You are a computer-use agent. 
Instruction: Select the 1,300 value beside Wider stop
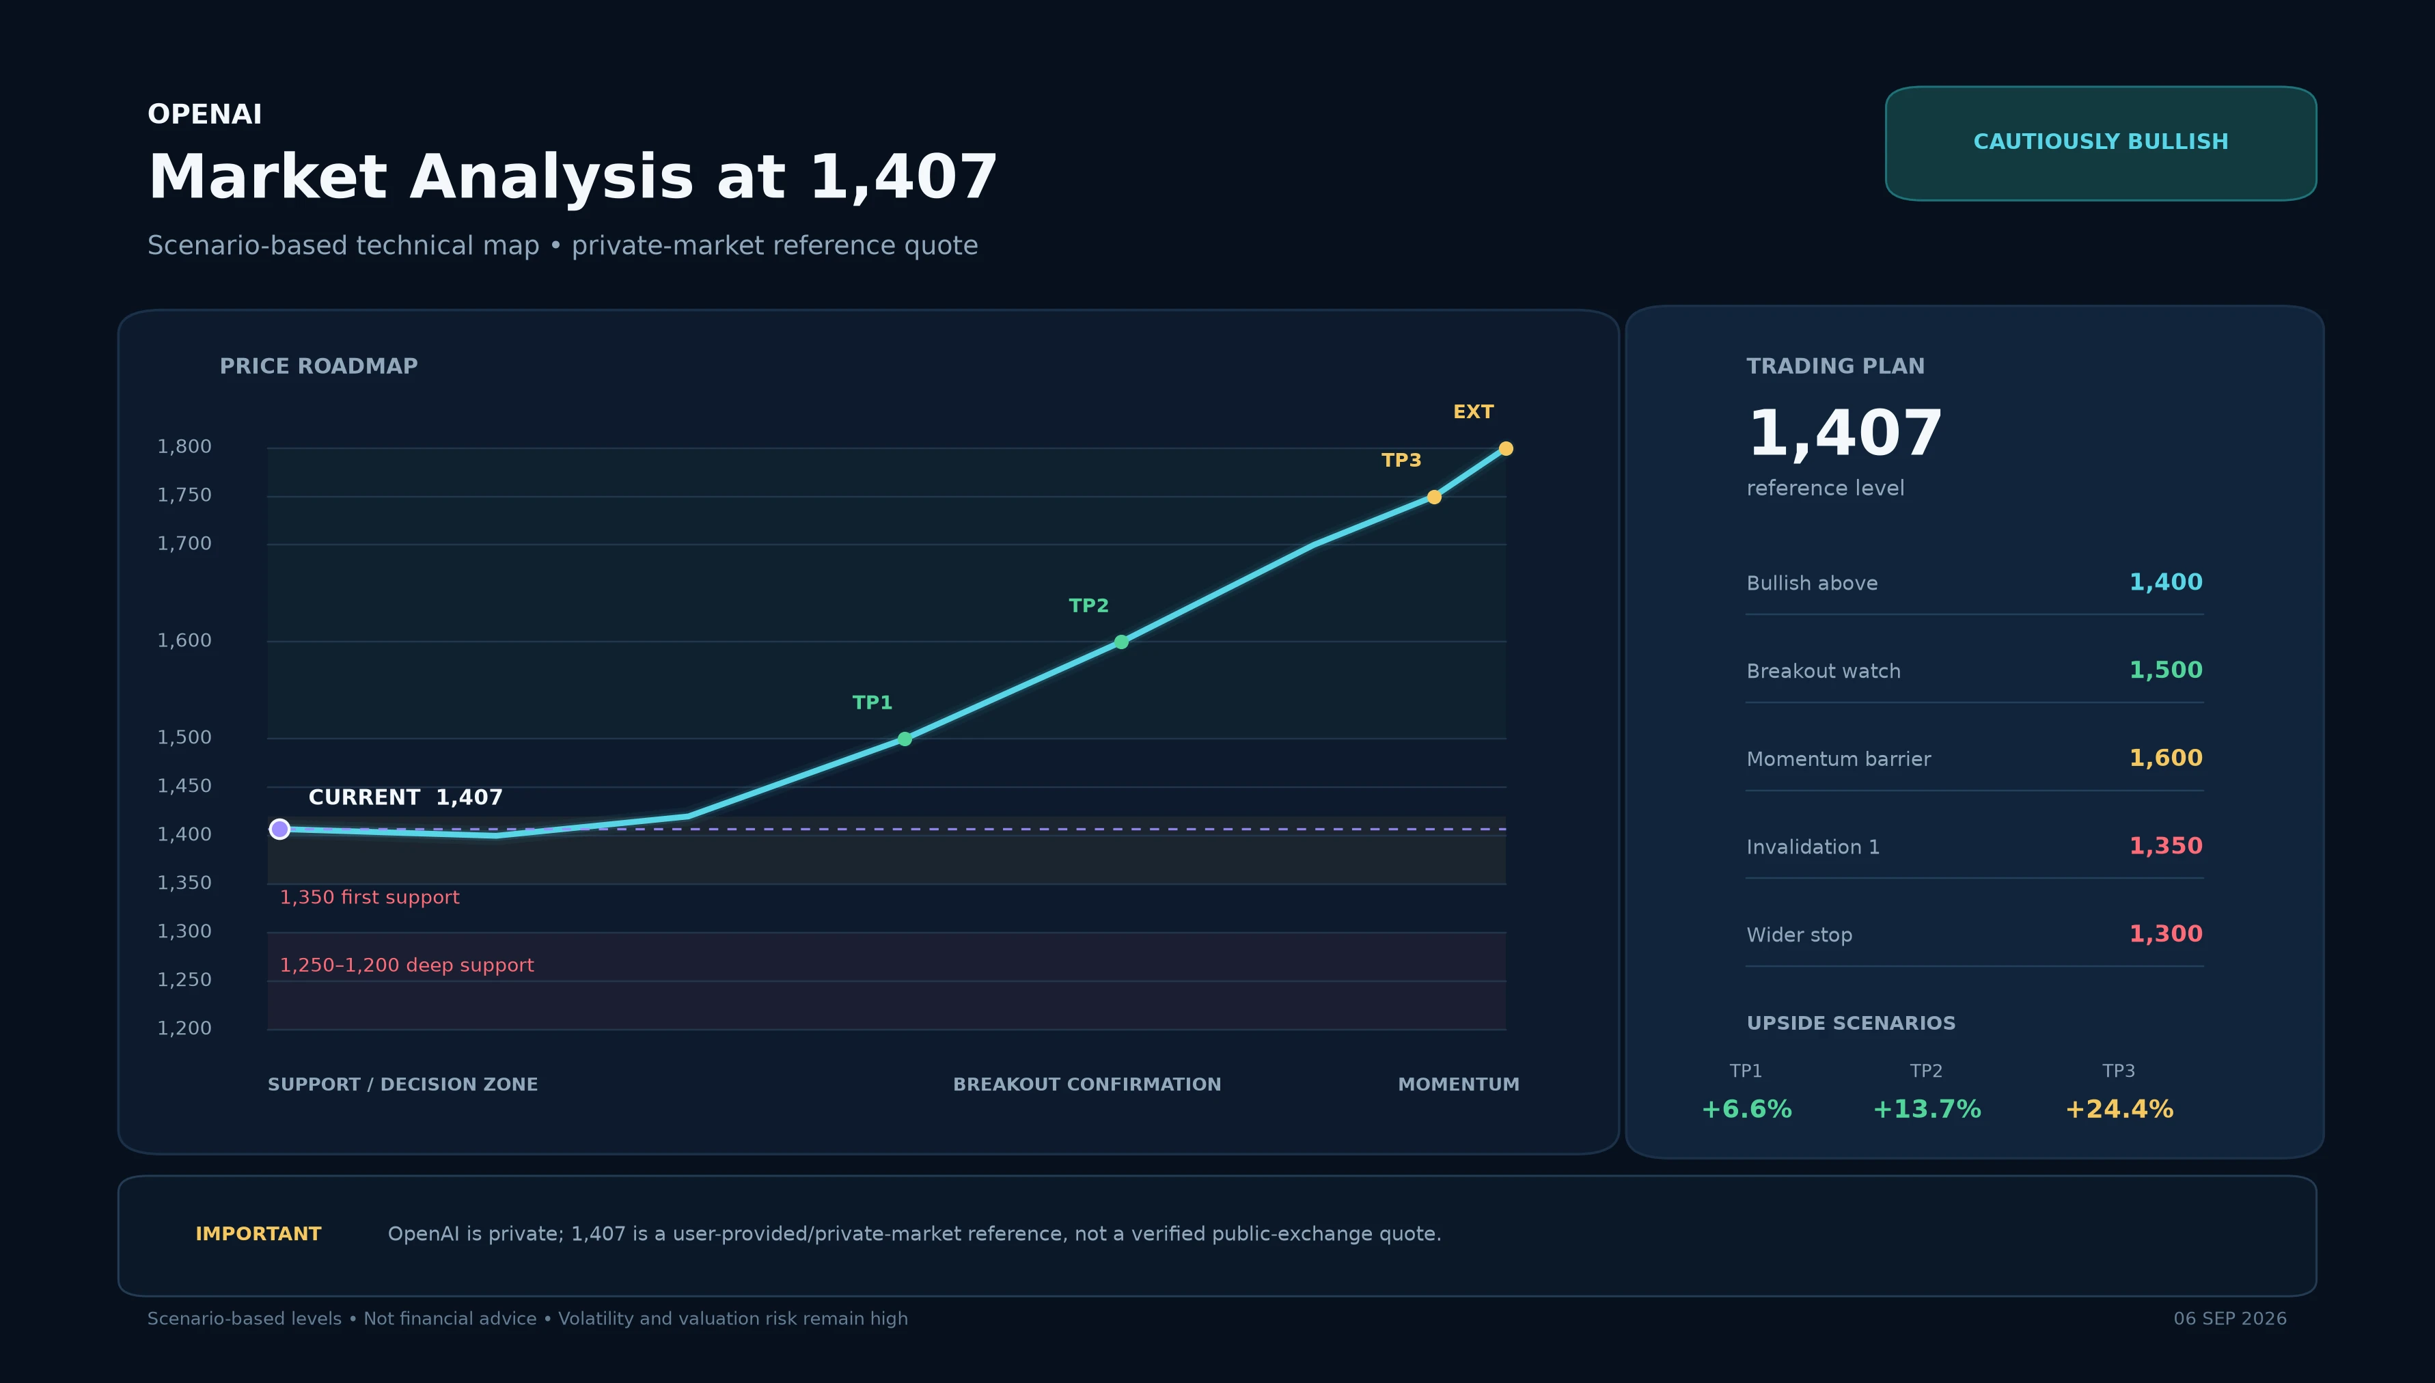2165,933
